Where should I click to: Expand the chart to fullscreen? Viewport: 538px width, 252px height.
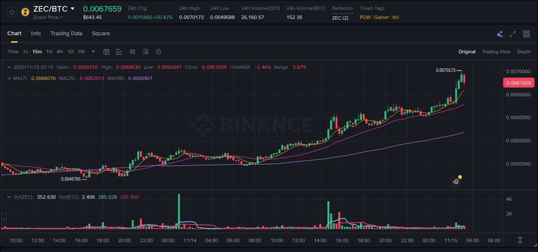tap(513, 34)
